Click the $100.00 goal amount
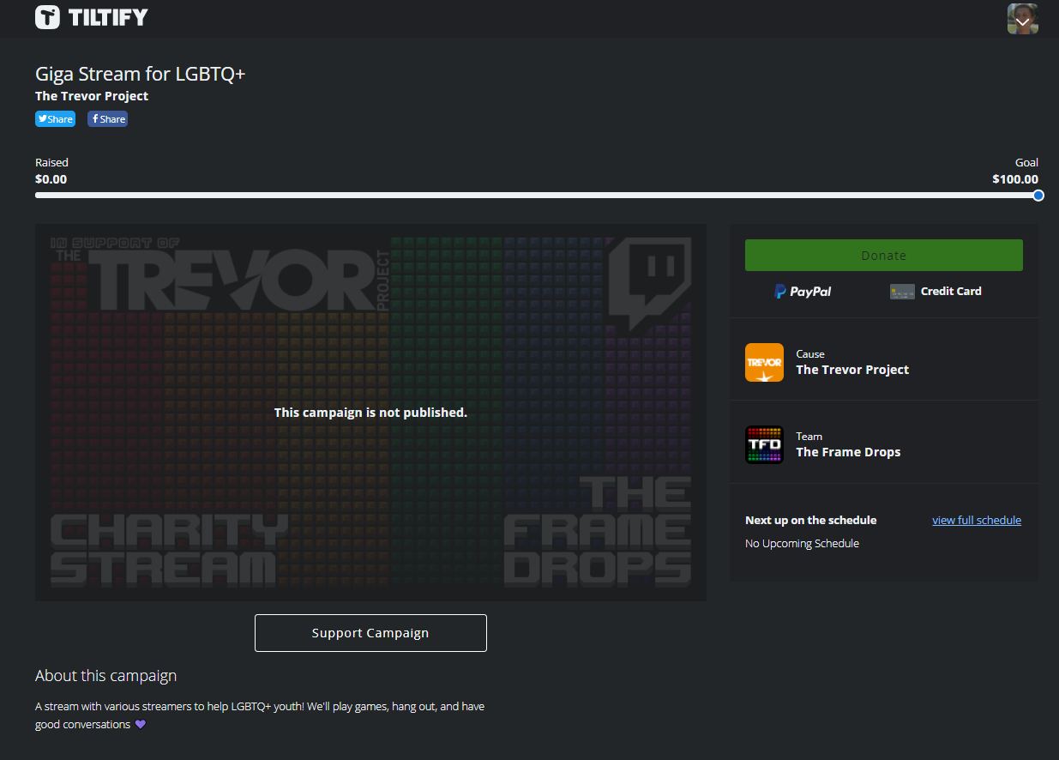1059x760 pixels. coord(1015,179)
